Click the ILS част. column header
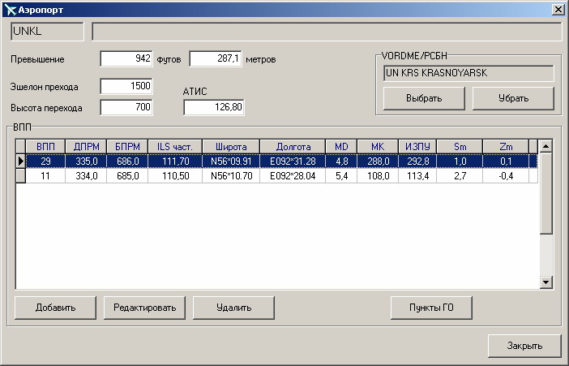Viewport: 569px width, 366px height. point(175,147)
